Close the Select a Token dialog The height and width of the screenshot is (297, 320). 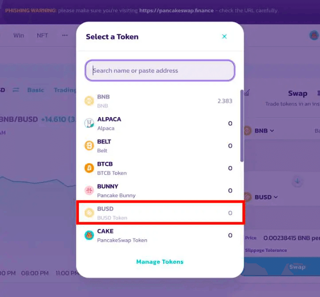tap(224, 36)
